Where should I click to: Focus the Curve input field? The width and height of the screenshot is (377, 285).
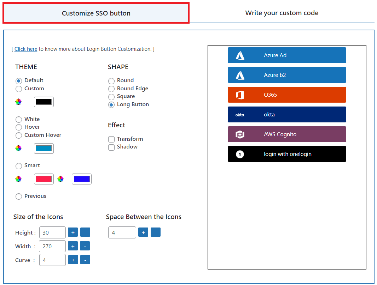pos(52,260)
